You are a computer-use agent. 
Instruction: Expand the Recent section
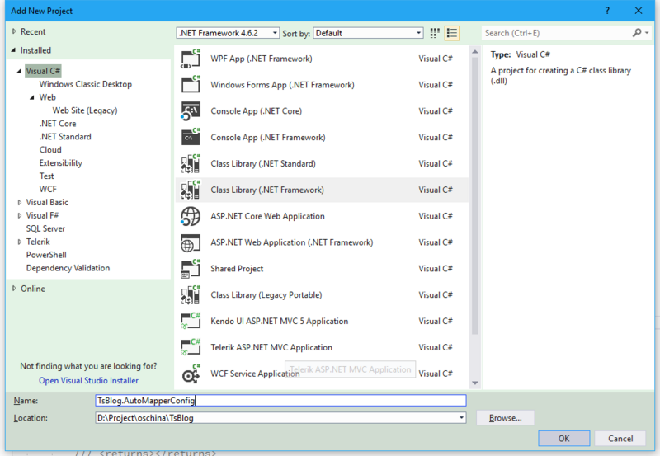click(14, 31)
